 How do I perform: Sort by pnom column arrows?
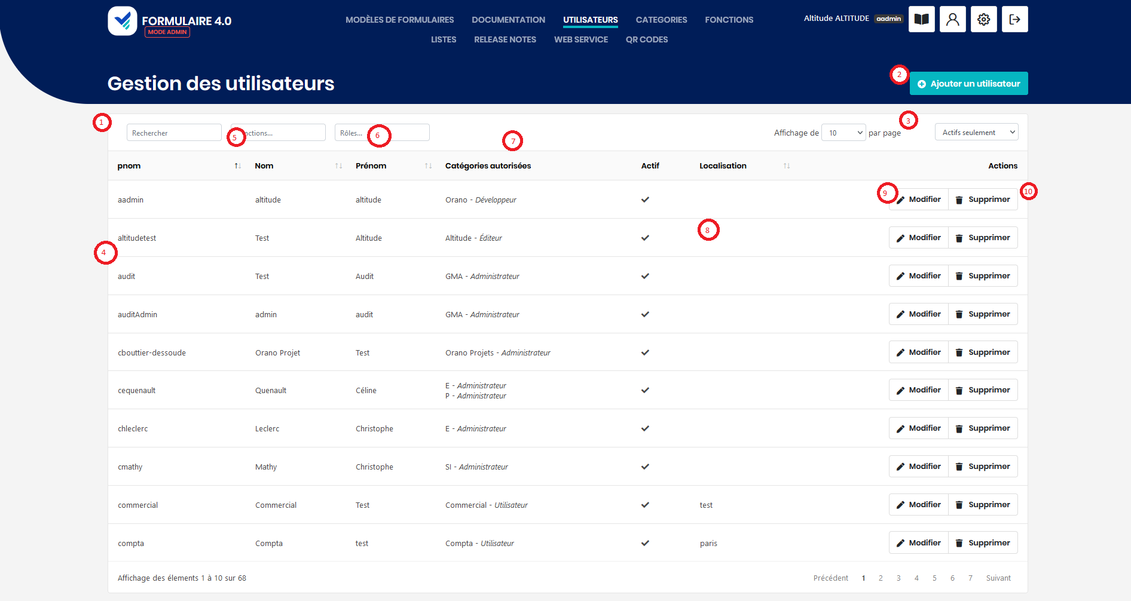(237, 166)
